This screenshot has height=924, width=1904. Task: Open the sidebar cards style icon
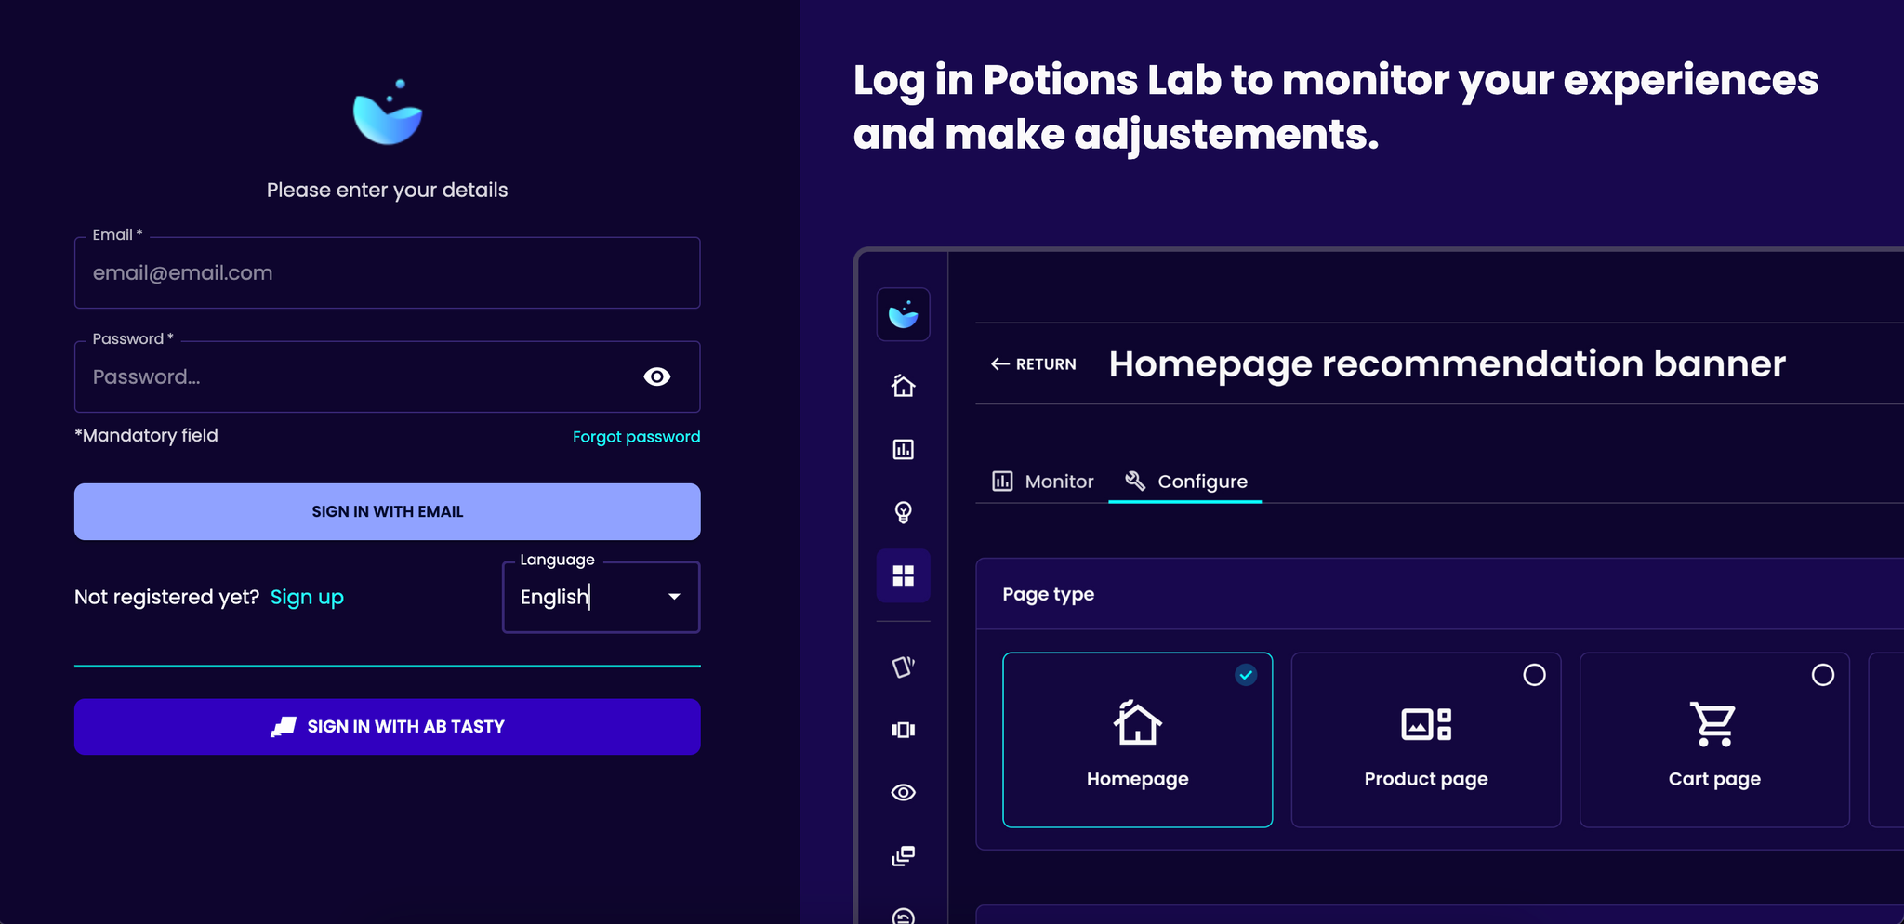(x=903, y=667)
